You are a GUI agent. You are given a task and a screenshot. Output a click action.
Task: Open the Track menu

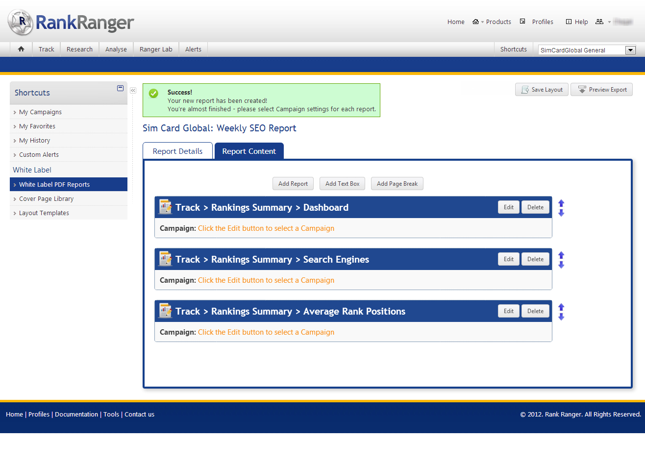[x=47, y=49]
